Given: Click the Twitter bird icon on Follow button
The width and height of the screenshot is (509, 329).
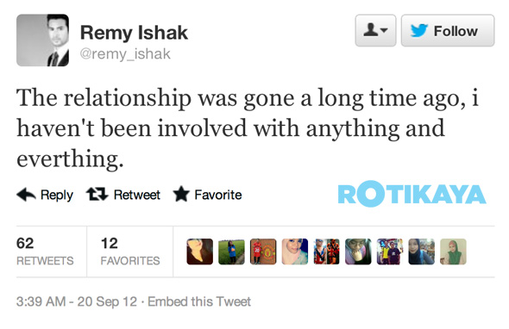Looking at the screenshot, I should pos(419,31).
